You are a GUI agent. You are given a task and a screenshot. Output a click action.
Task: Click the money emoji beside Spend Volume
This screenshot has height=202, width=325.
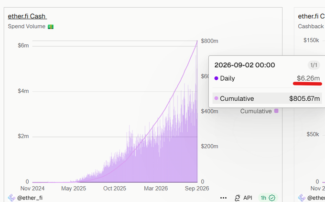pos(51,27)
